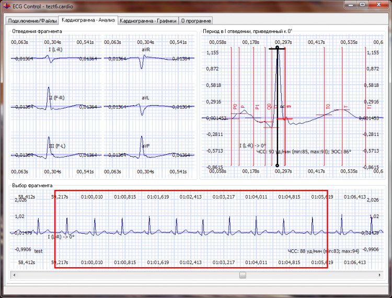Image resolution: width=392 pixels, height=298 pixels.
Task: Click the I (L-R) lead label
Action: click(55, 50)
